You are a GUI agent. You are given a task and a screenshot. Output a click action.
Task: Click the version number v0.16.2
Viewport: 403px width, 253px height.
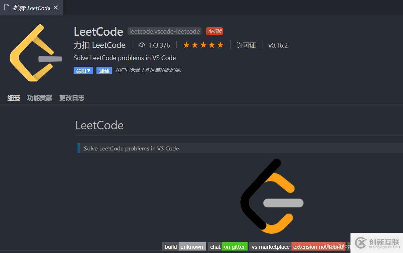coord(278,45)
